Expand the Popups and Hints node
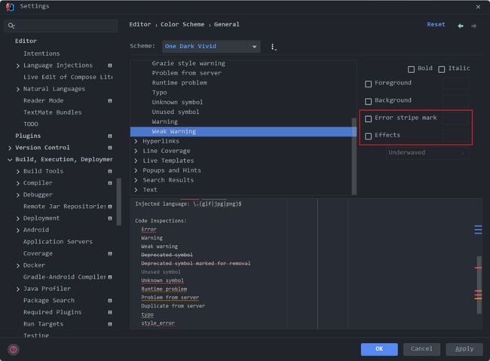The width and height of the screenshot is (490, 361). 136,170
